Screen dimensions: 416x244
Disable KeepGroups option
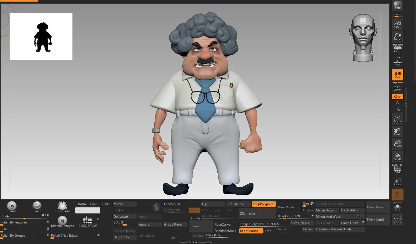coord(251,231)
